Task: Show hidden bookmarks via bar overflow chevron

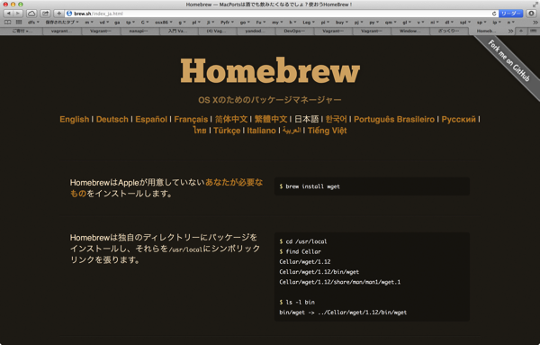Action: (535, 22)
